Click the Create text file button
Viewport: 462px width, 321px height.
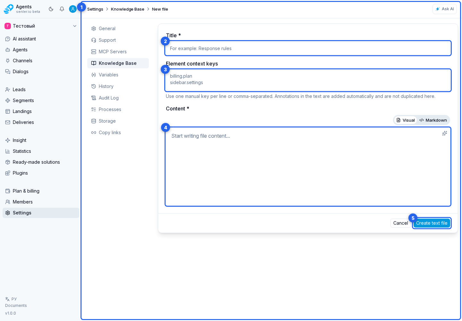pos(432,223)
